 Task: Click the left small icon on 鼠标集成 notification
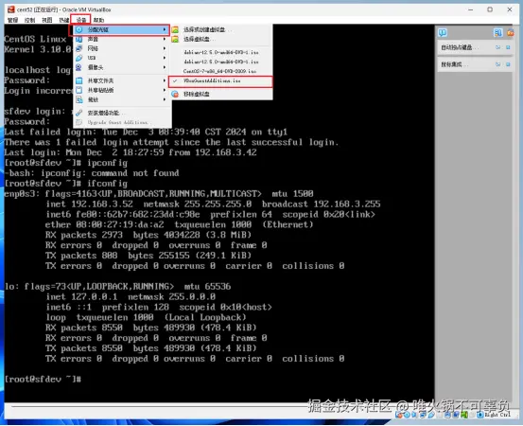498,64
